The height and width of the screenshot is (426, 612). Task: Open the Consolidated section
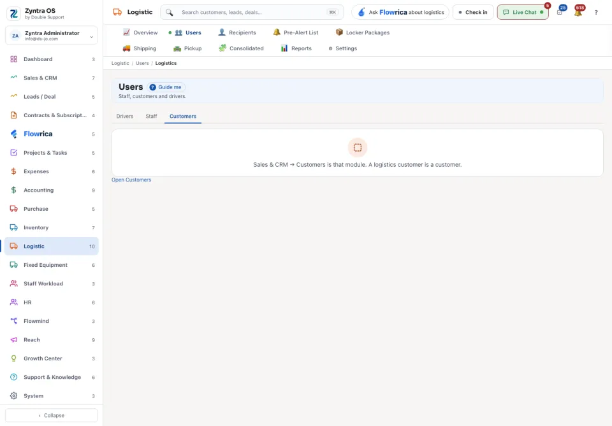[241, 48]
